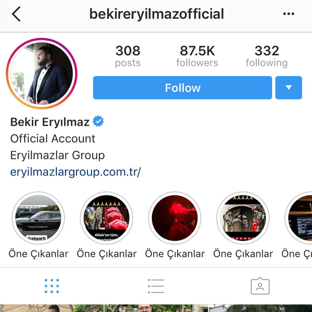Open the three-dot options menu
312x312 pixels.
[x=289, y=14]
